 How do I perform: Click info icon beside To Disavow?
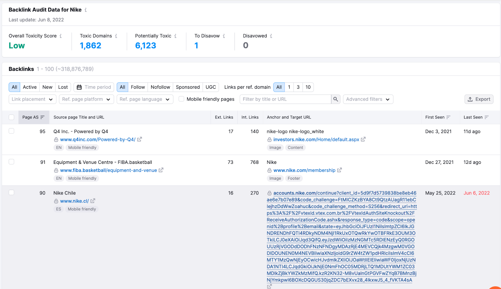point(224,36)
